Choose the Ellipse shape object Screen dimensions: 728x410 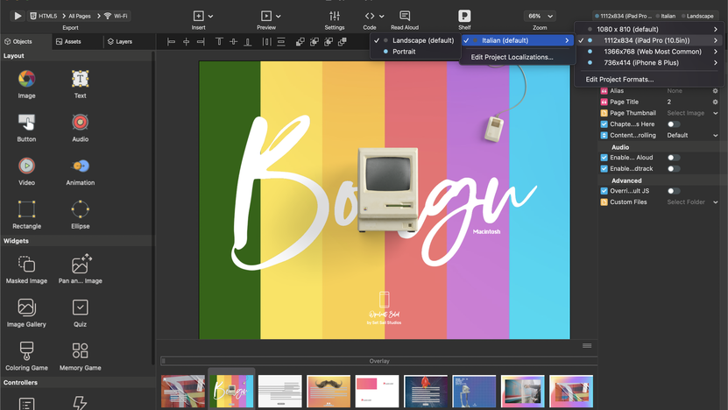click(80, 209)
